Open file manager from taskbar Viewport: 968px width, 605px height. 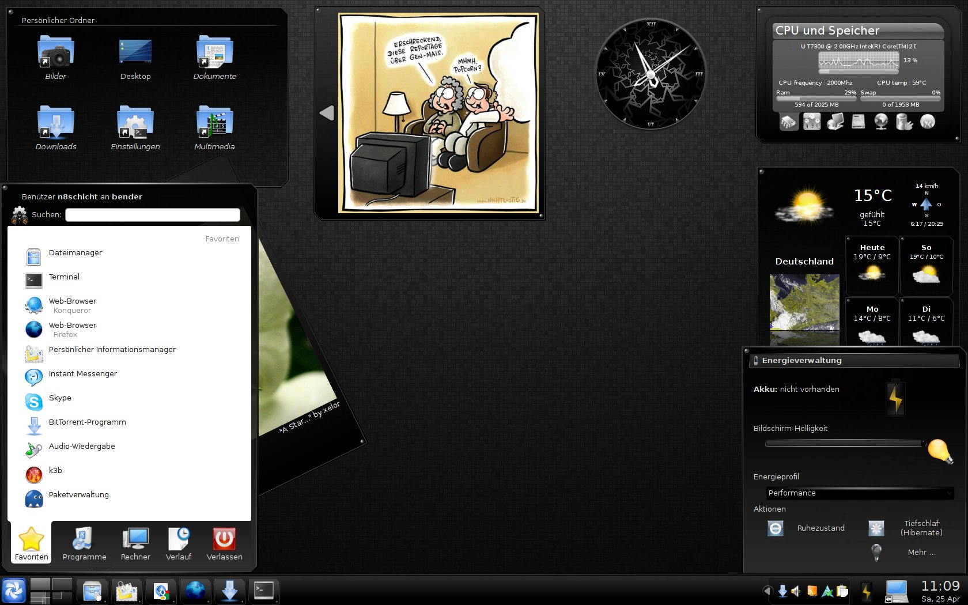click(92, 591)
